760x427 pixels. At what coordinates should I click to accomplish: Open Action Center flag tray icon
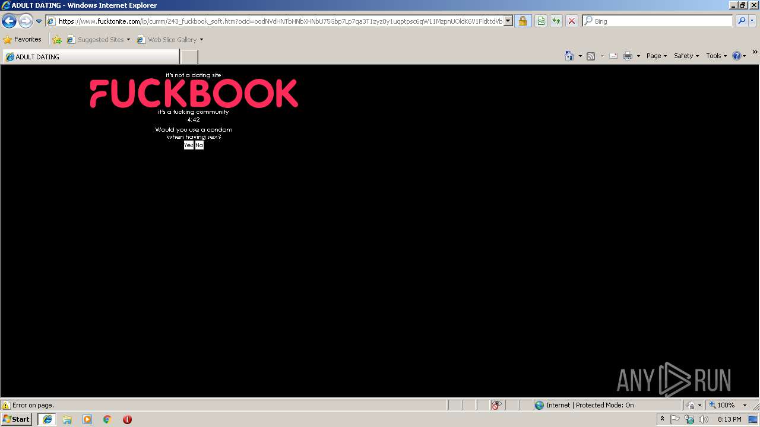coord(676,419)
